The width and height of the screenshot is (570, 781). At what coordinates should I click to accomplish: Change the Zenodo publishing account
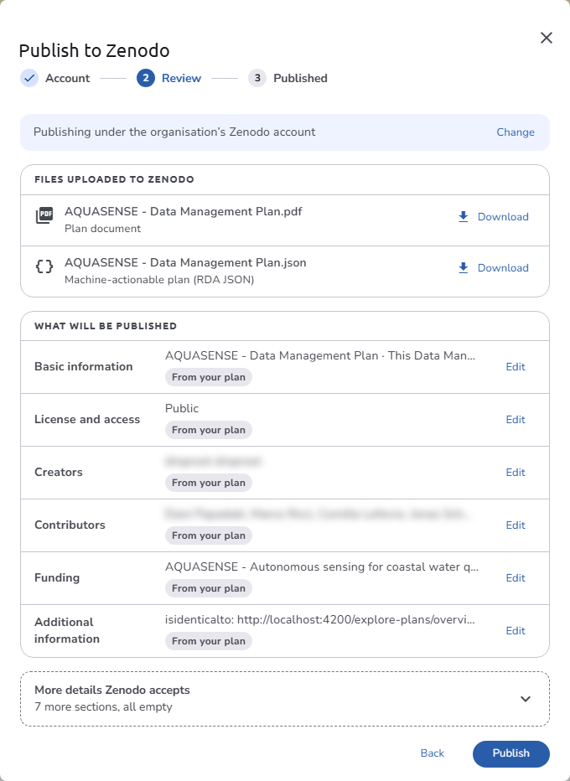tap(516, 132)
